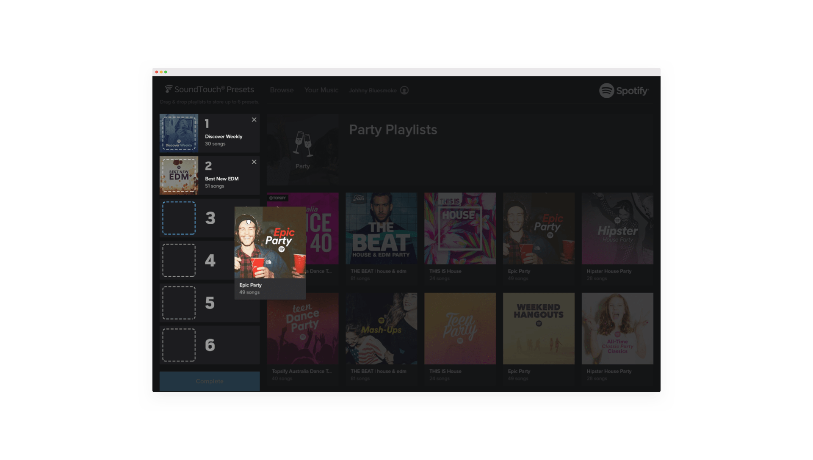Click the 'Discover Weekly' preset title

(224, 137)
